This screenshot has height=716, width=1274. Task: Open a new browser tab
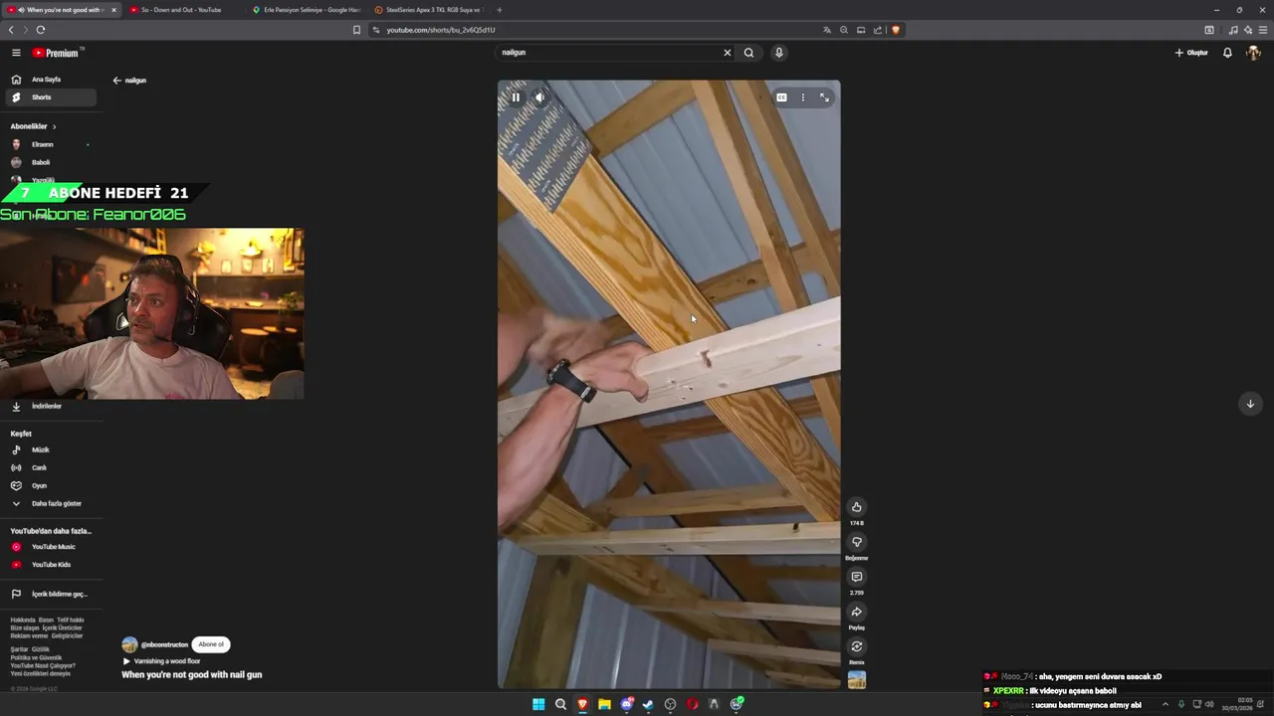[x=500, y=10]
